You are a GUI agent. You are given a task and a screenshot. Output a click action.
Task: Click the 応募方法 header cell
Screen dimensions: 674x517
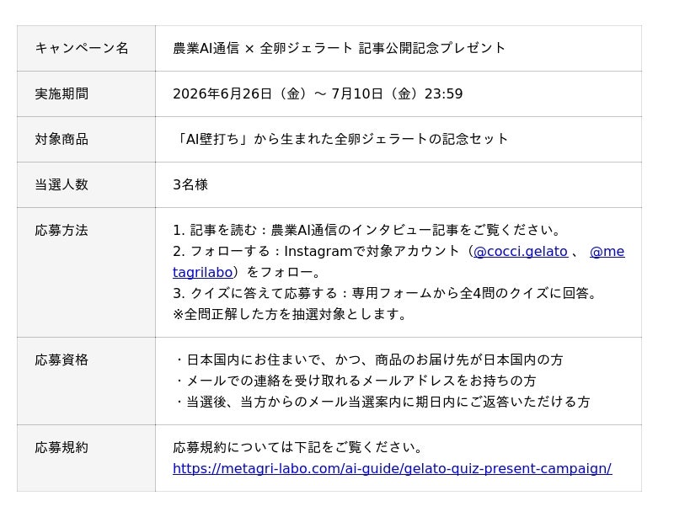tap(86, 273)
